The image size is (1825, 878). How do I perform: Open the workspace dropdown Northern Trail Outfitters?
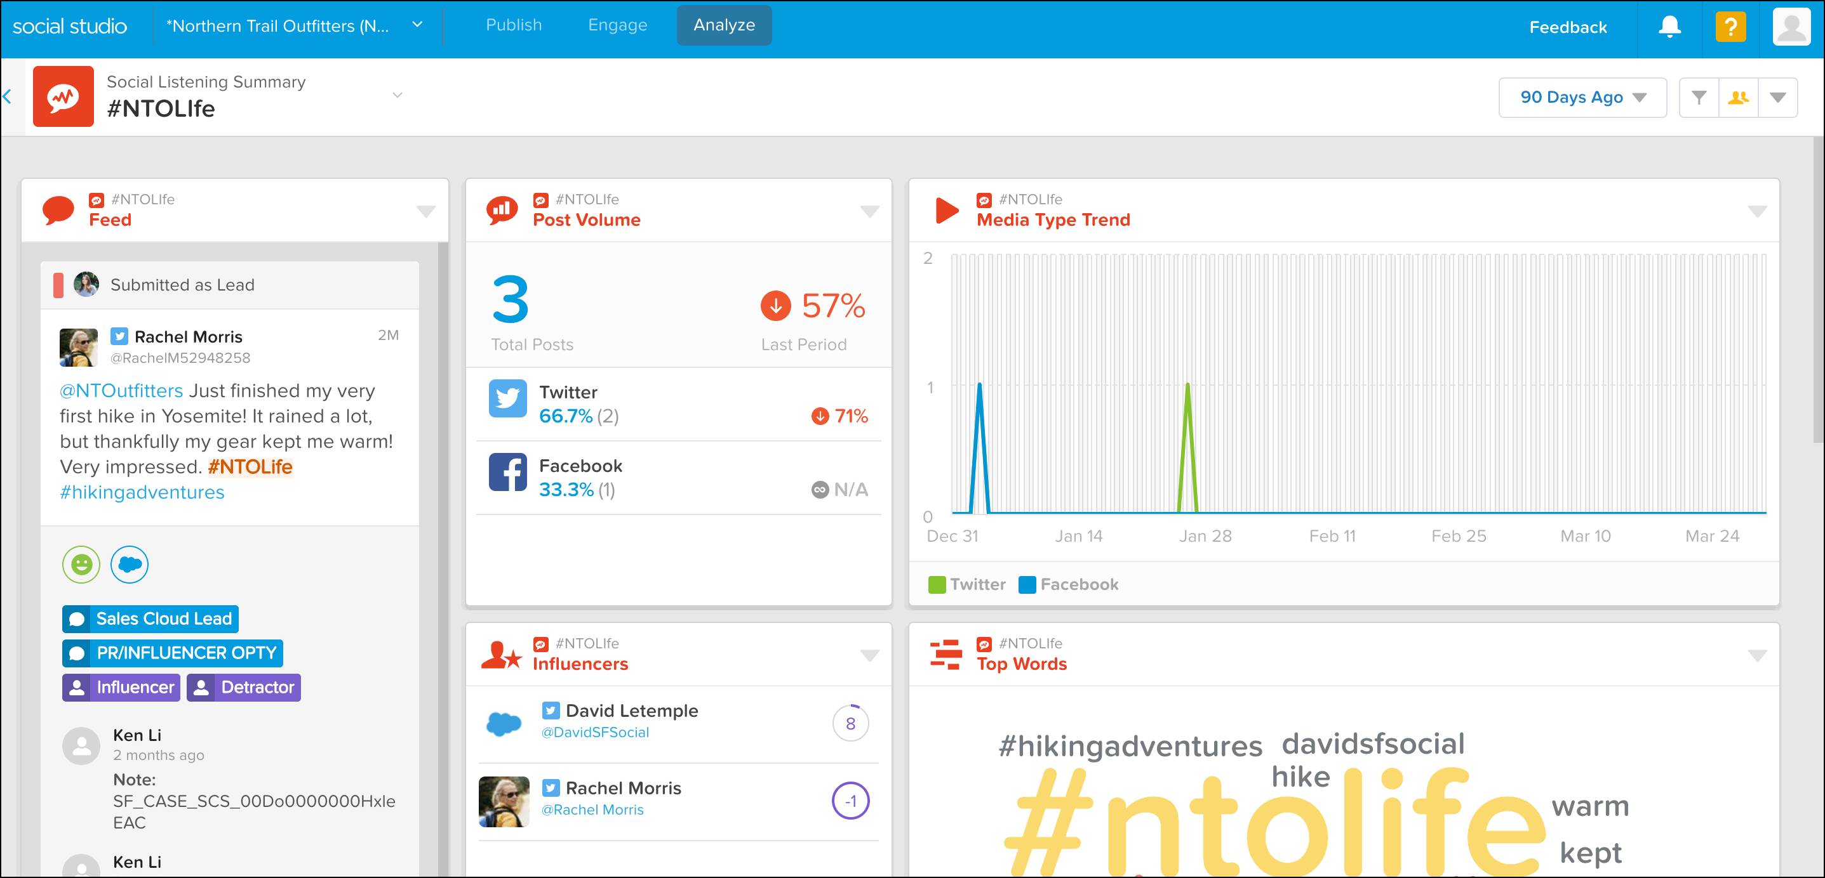pos(294,25)
